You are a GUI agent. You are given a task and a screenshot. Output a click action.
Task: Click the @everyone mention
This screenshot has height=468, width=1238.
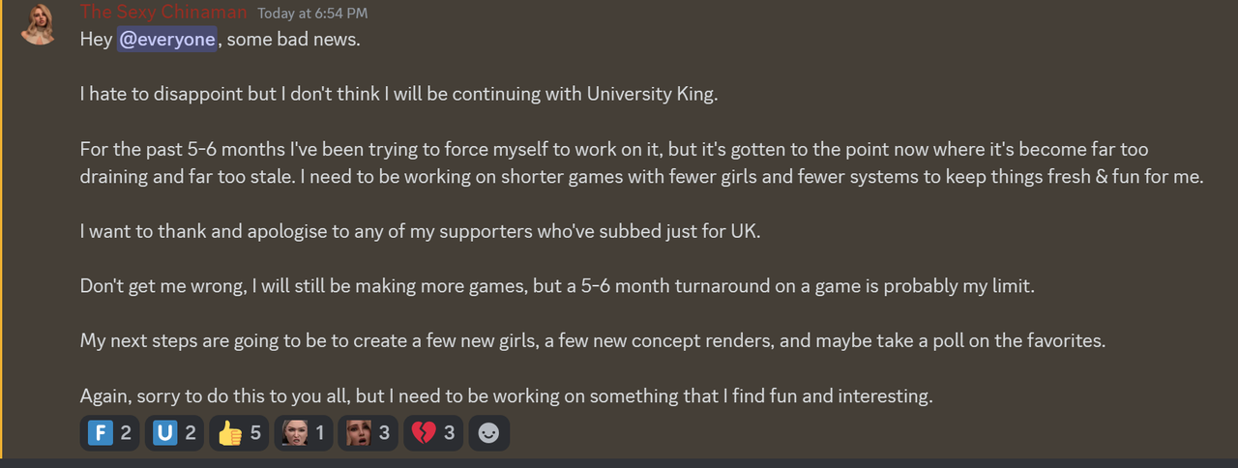pyautogui.click(x=166, y=41)
